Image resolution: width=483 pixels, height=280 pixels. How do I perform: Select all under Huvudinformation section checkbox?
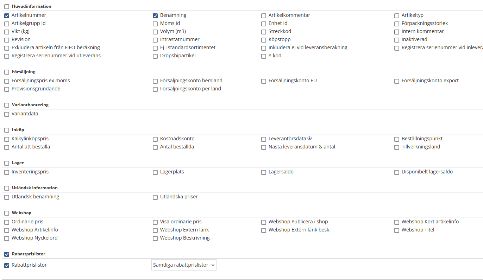point(7,7)
